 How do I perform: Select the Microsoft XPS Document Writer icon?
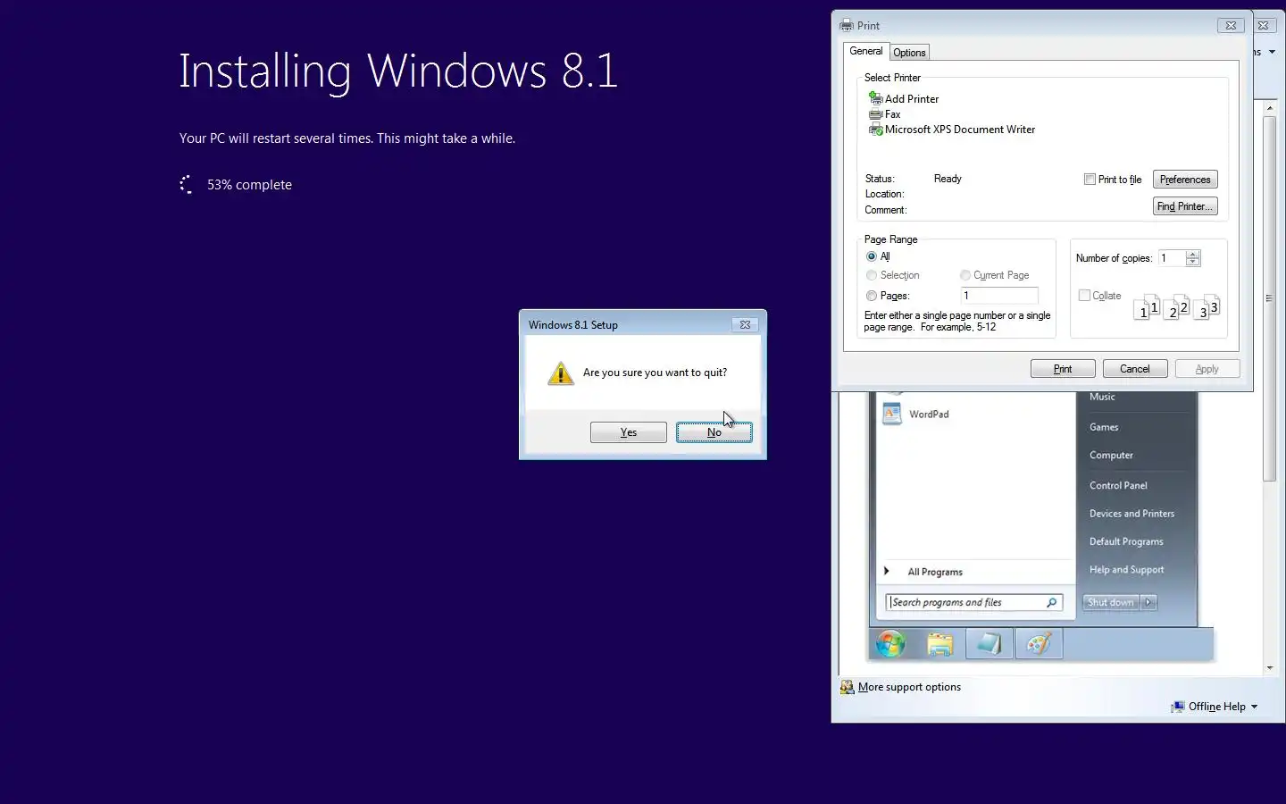[x=876, y=130]
